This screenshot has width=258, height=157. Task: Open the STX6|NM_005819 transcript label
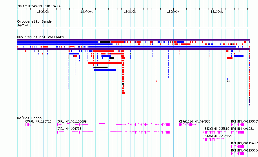217,129
